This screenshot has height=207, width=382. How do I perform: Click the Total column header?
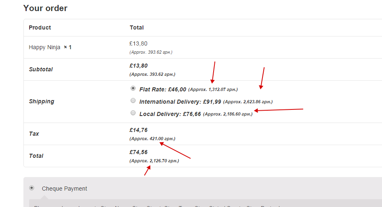tap(137, 27)
